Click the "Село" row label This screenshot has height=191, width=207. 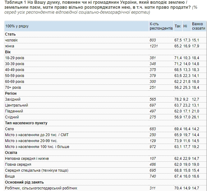point(9,129)
